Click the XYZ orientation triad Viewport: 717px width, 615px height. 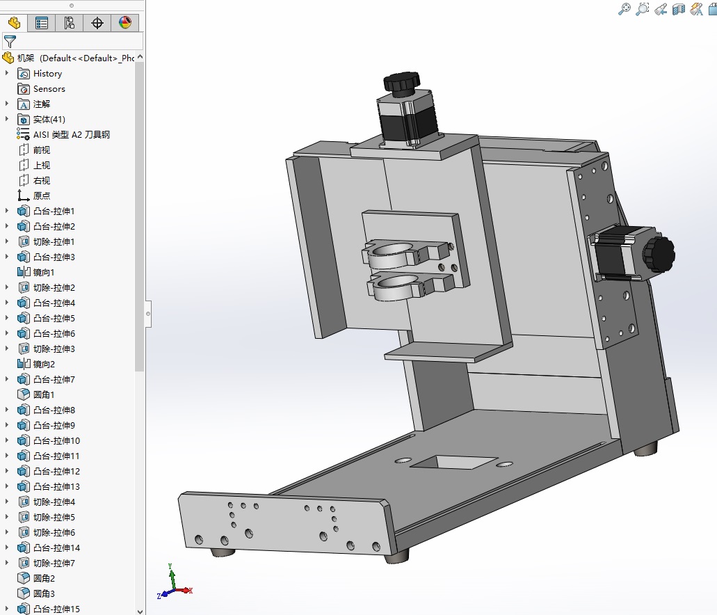(x=175, y=582)
